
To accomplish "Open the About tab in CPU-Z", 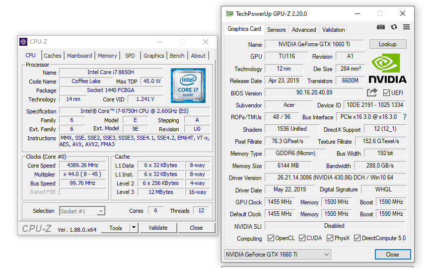I will 198,56.
